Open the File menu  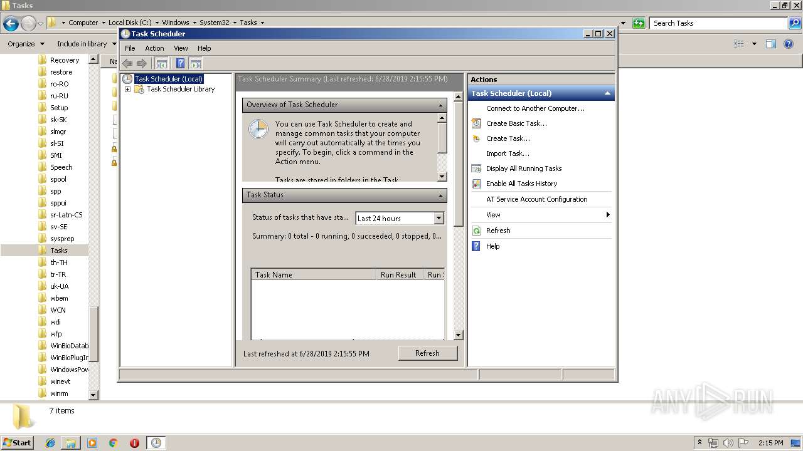[x=130, y=48]
